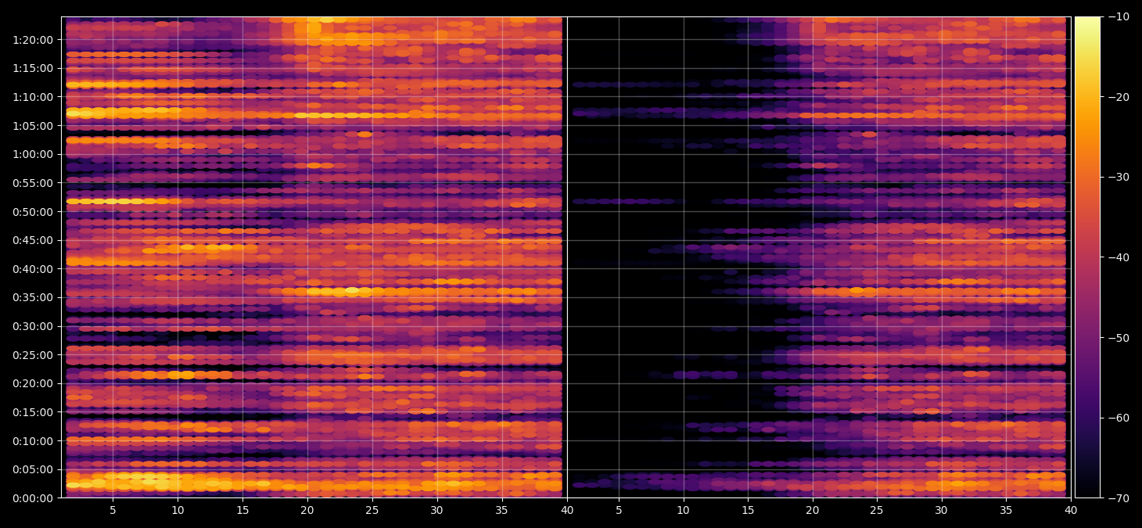Viewport: 1142px width, 528px height.
Task: Click x-axis label 35 of left heatmap
Action: (501, 511)
